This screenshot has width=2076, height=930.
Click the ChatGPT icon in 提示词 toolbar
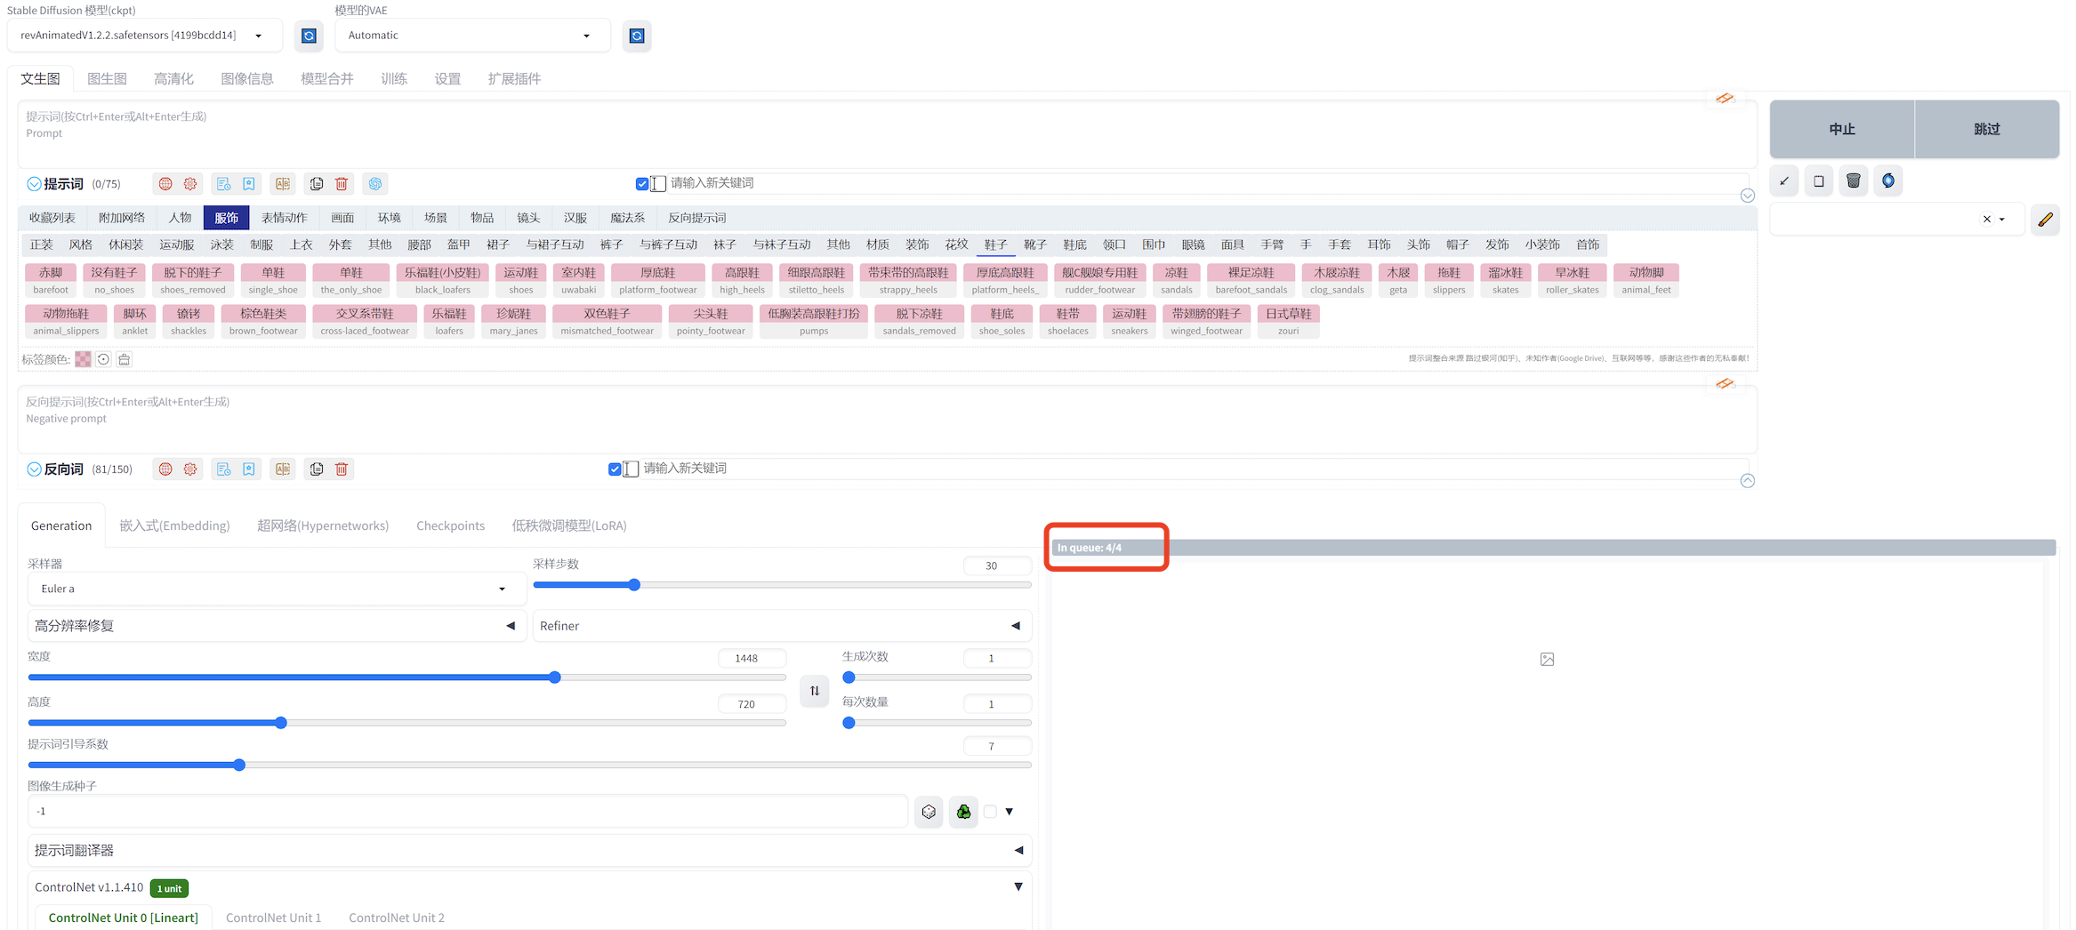(375, 184)
